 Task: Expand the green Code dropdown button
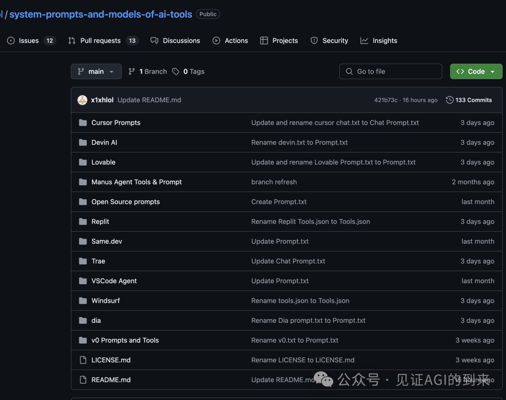point(476,72)
